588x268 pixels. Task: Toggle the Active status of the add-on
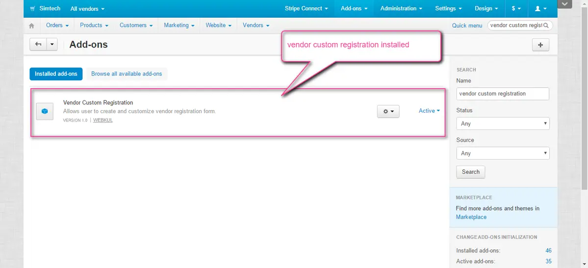(x=429, y=111)
